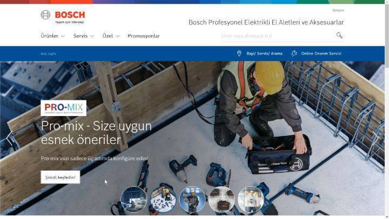Expand the Servis menu chevron
Image resolution: width=389 pixels, height=219 pixels.
[92, 36]
